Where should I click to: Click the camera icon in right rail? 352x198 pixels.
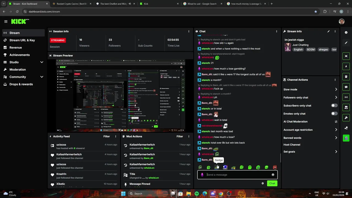346,108
